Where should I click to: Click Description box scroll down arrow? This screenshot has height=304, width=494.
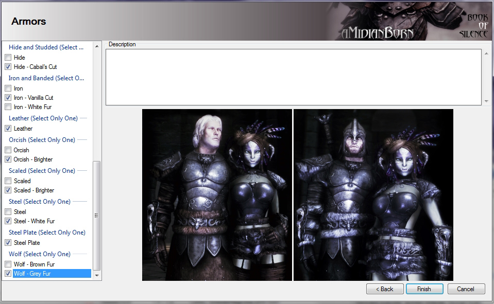[486, 101]
